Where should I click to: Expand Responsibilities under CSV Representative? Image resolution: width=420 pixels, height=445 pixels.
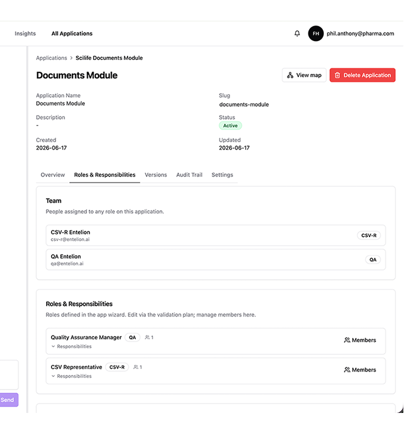coord(72,376)
